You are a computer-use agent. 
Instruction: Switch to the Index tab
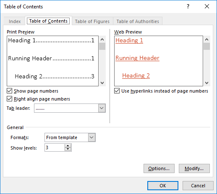(15, 21)
